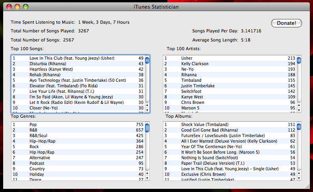Select album 'Love In This Club - Single (Usher)'
Viewport: 313px width, 192px height.
230,169
